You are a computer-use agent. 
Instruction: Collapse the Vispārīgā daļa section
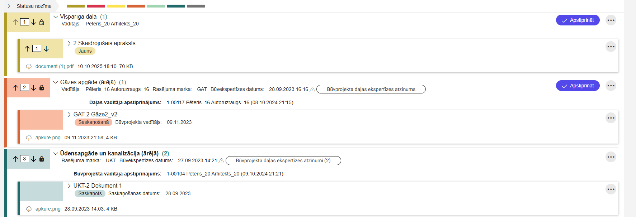56,17
